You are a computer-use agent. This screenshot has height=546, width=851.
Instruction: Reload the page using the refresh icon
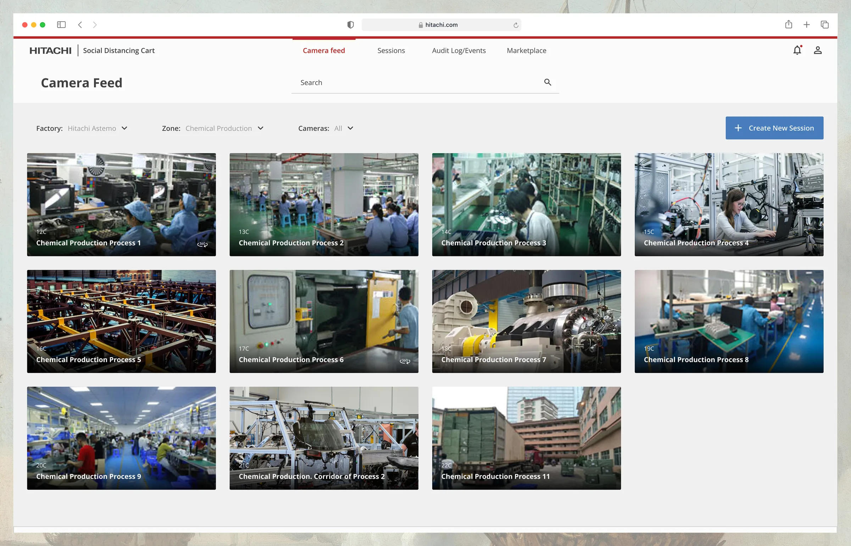click(x=516, y=25)
